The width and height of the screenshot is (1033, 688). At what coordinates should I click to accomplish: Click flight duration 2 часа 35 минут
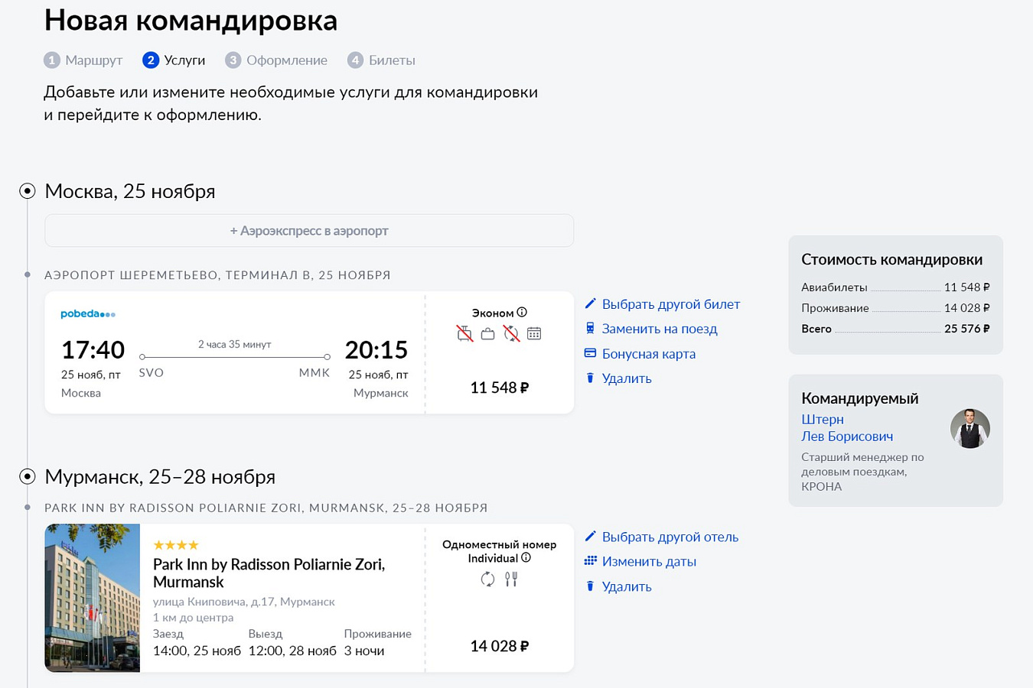point(235,344)
